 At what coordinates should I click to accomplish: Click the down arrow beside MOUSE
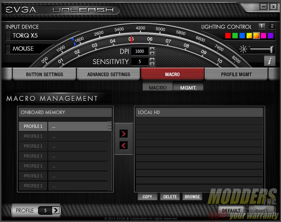point(8,51)
